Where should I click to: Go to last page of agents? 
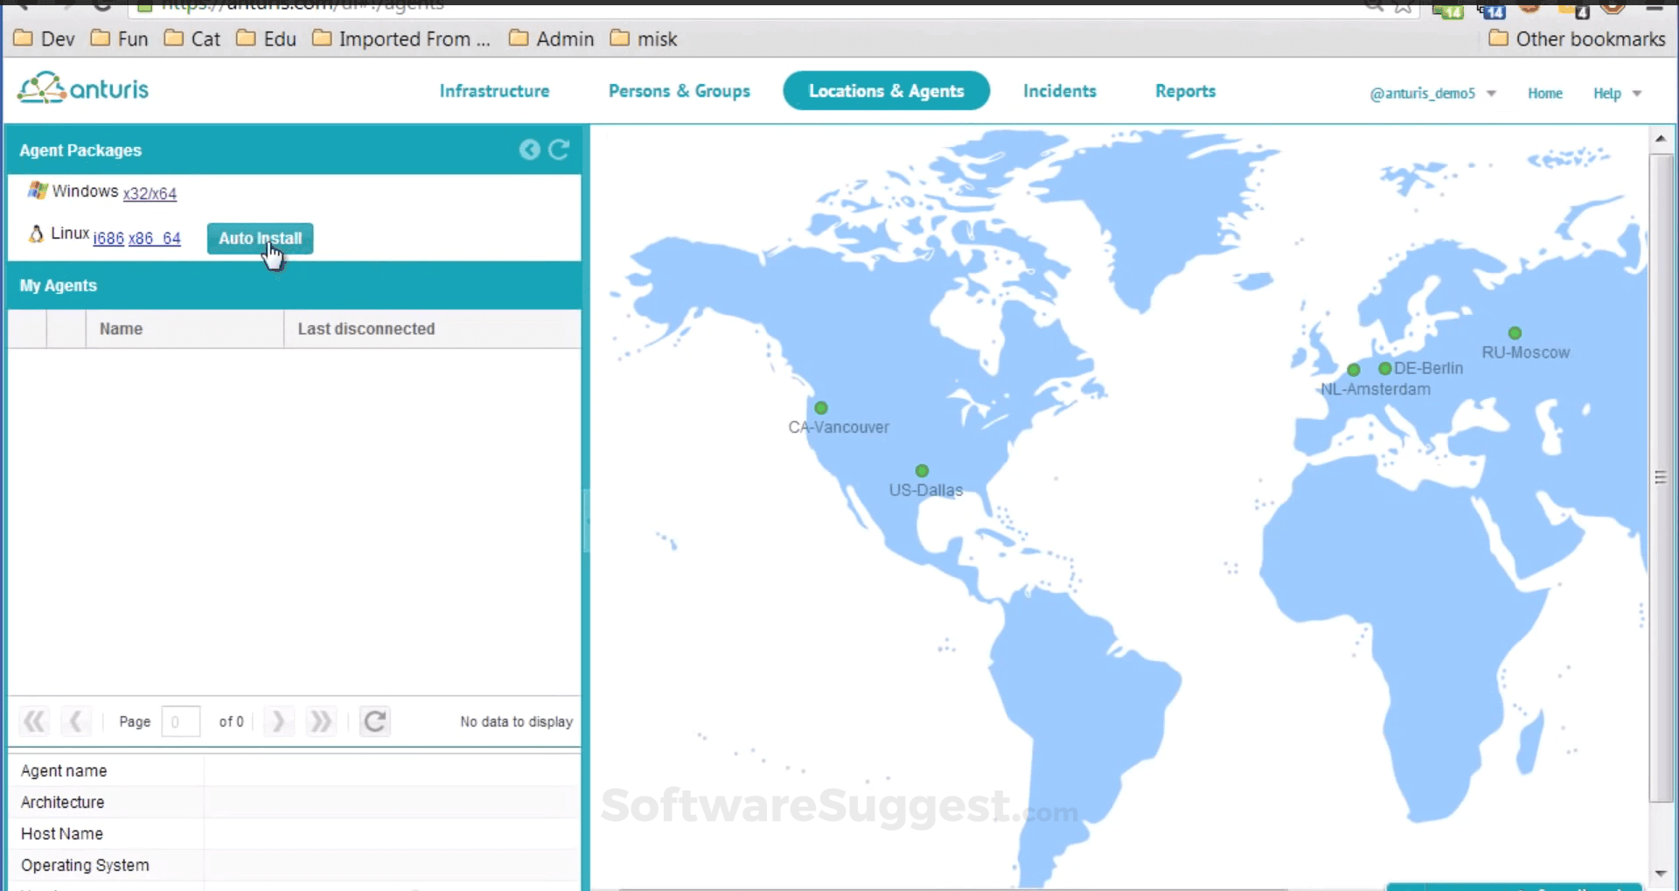[321, 721]
